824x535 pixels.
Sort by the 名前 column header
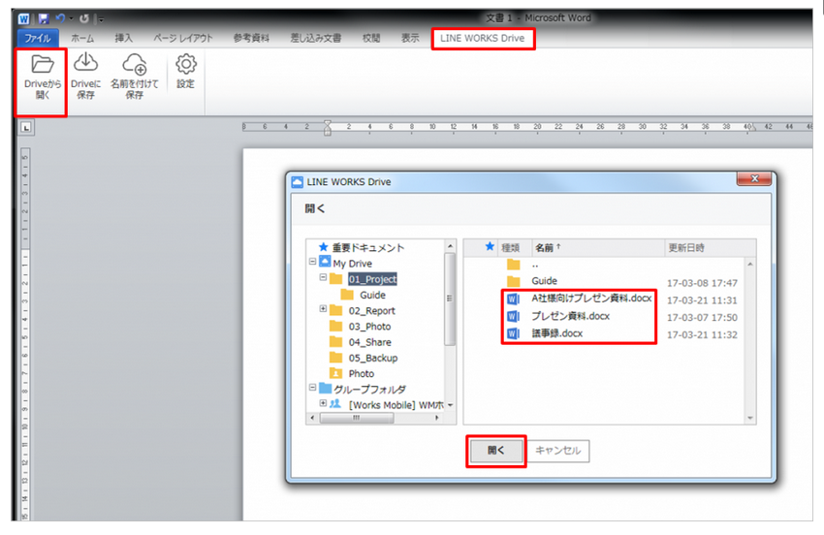(x=547, y=247)
